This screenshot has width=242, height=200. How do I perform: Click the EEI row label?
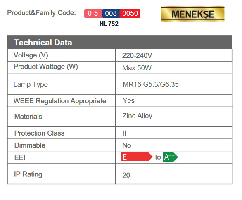20,157
